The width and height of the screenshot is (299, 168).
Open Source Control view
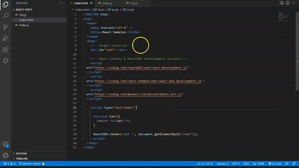tap(6, 27)
